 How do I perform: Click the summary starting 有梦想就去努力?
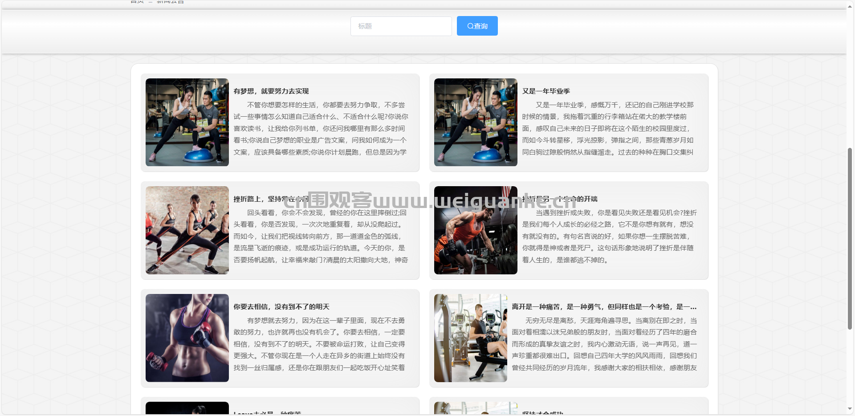click(x=320, y=344)
